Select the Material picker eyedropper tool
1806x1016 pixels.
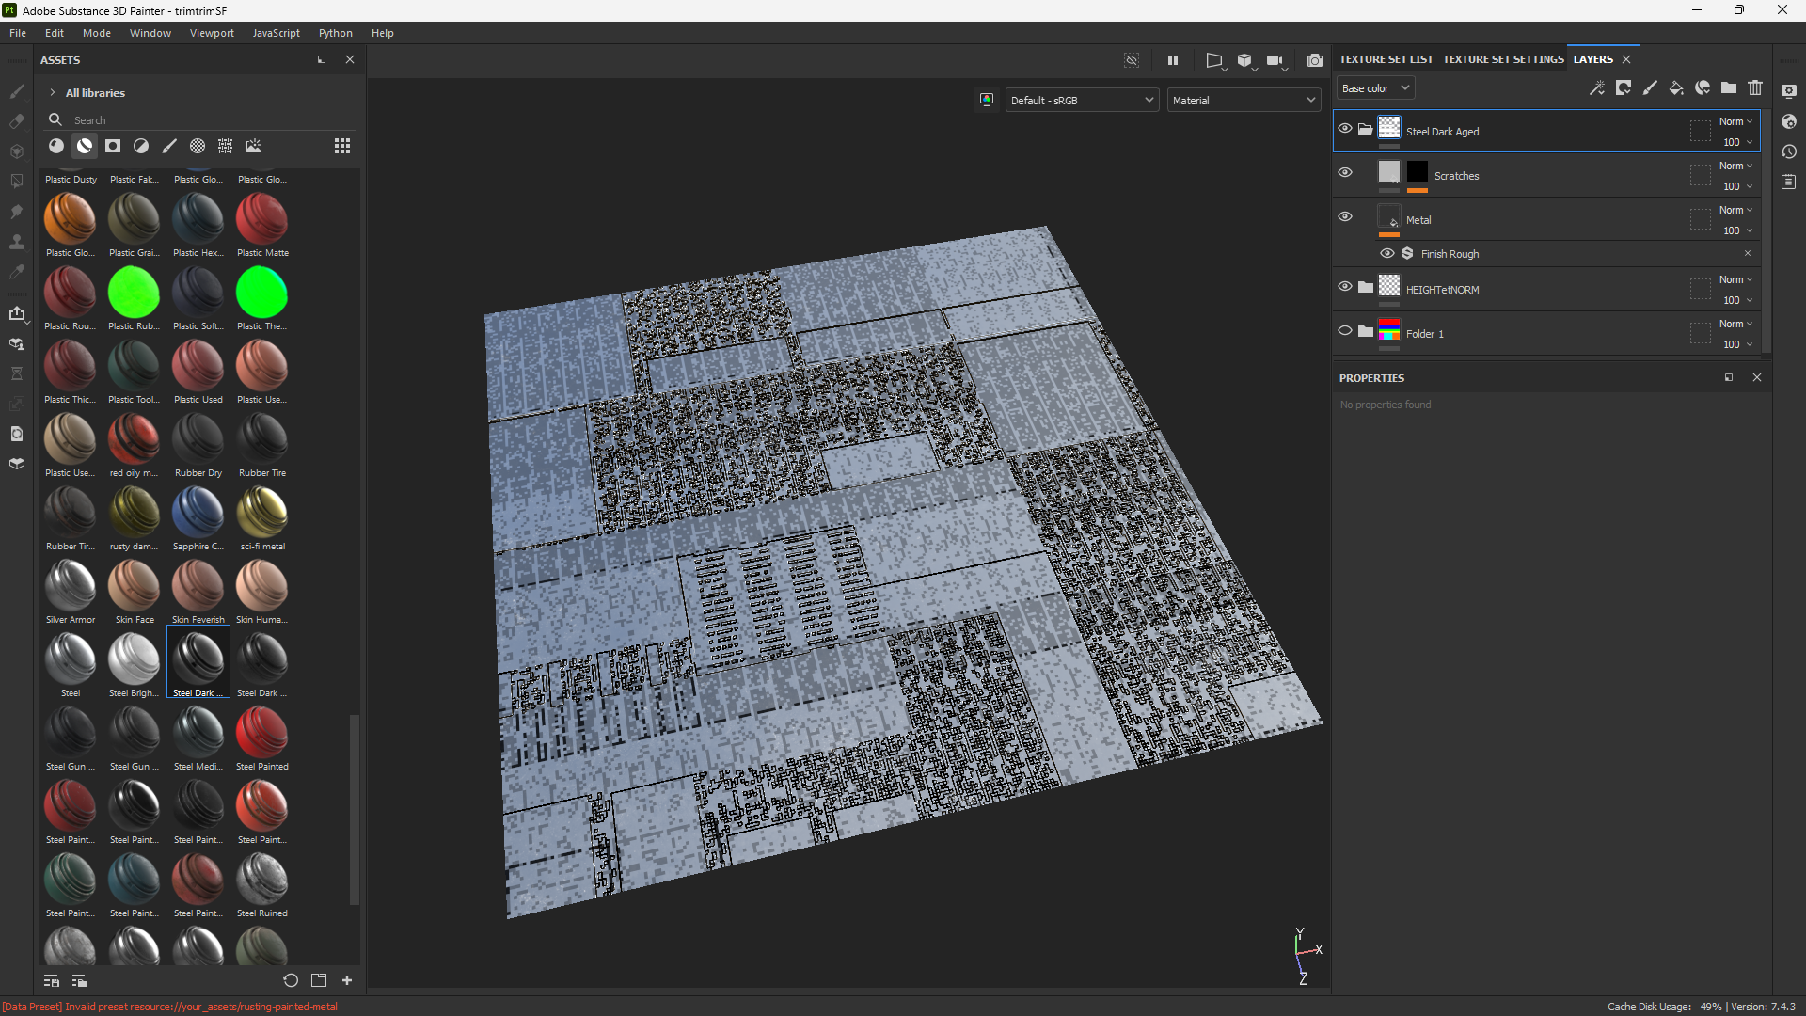[17, 272]
